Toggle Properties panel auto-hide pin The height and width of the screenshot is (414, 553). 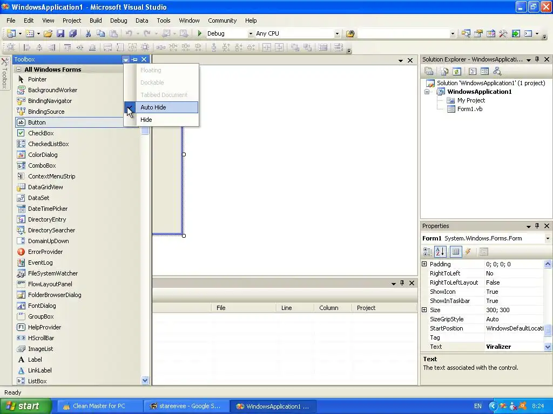[x=537, y=226]
